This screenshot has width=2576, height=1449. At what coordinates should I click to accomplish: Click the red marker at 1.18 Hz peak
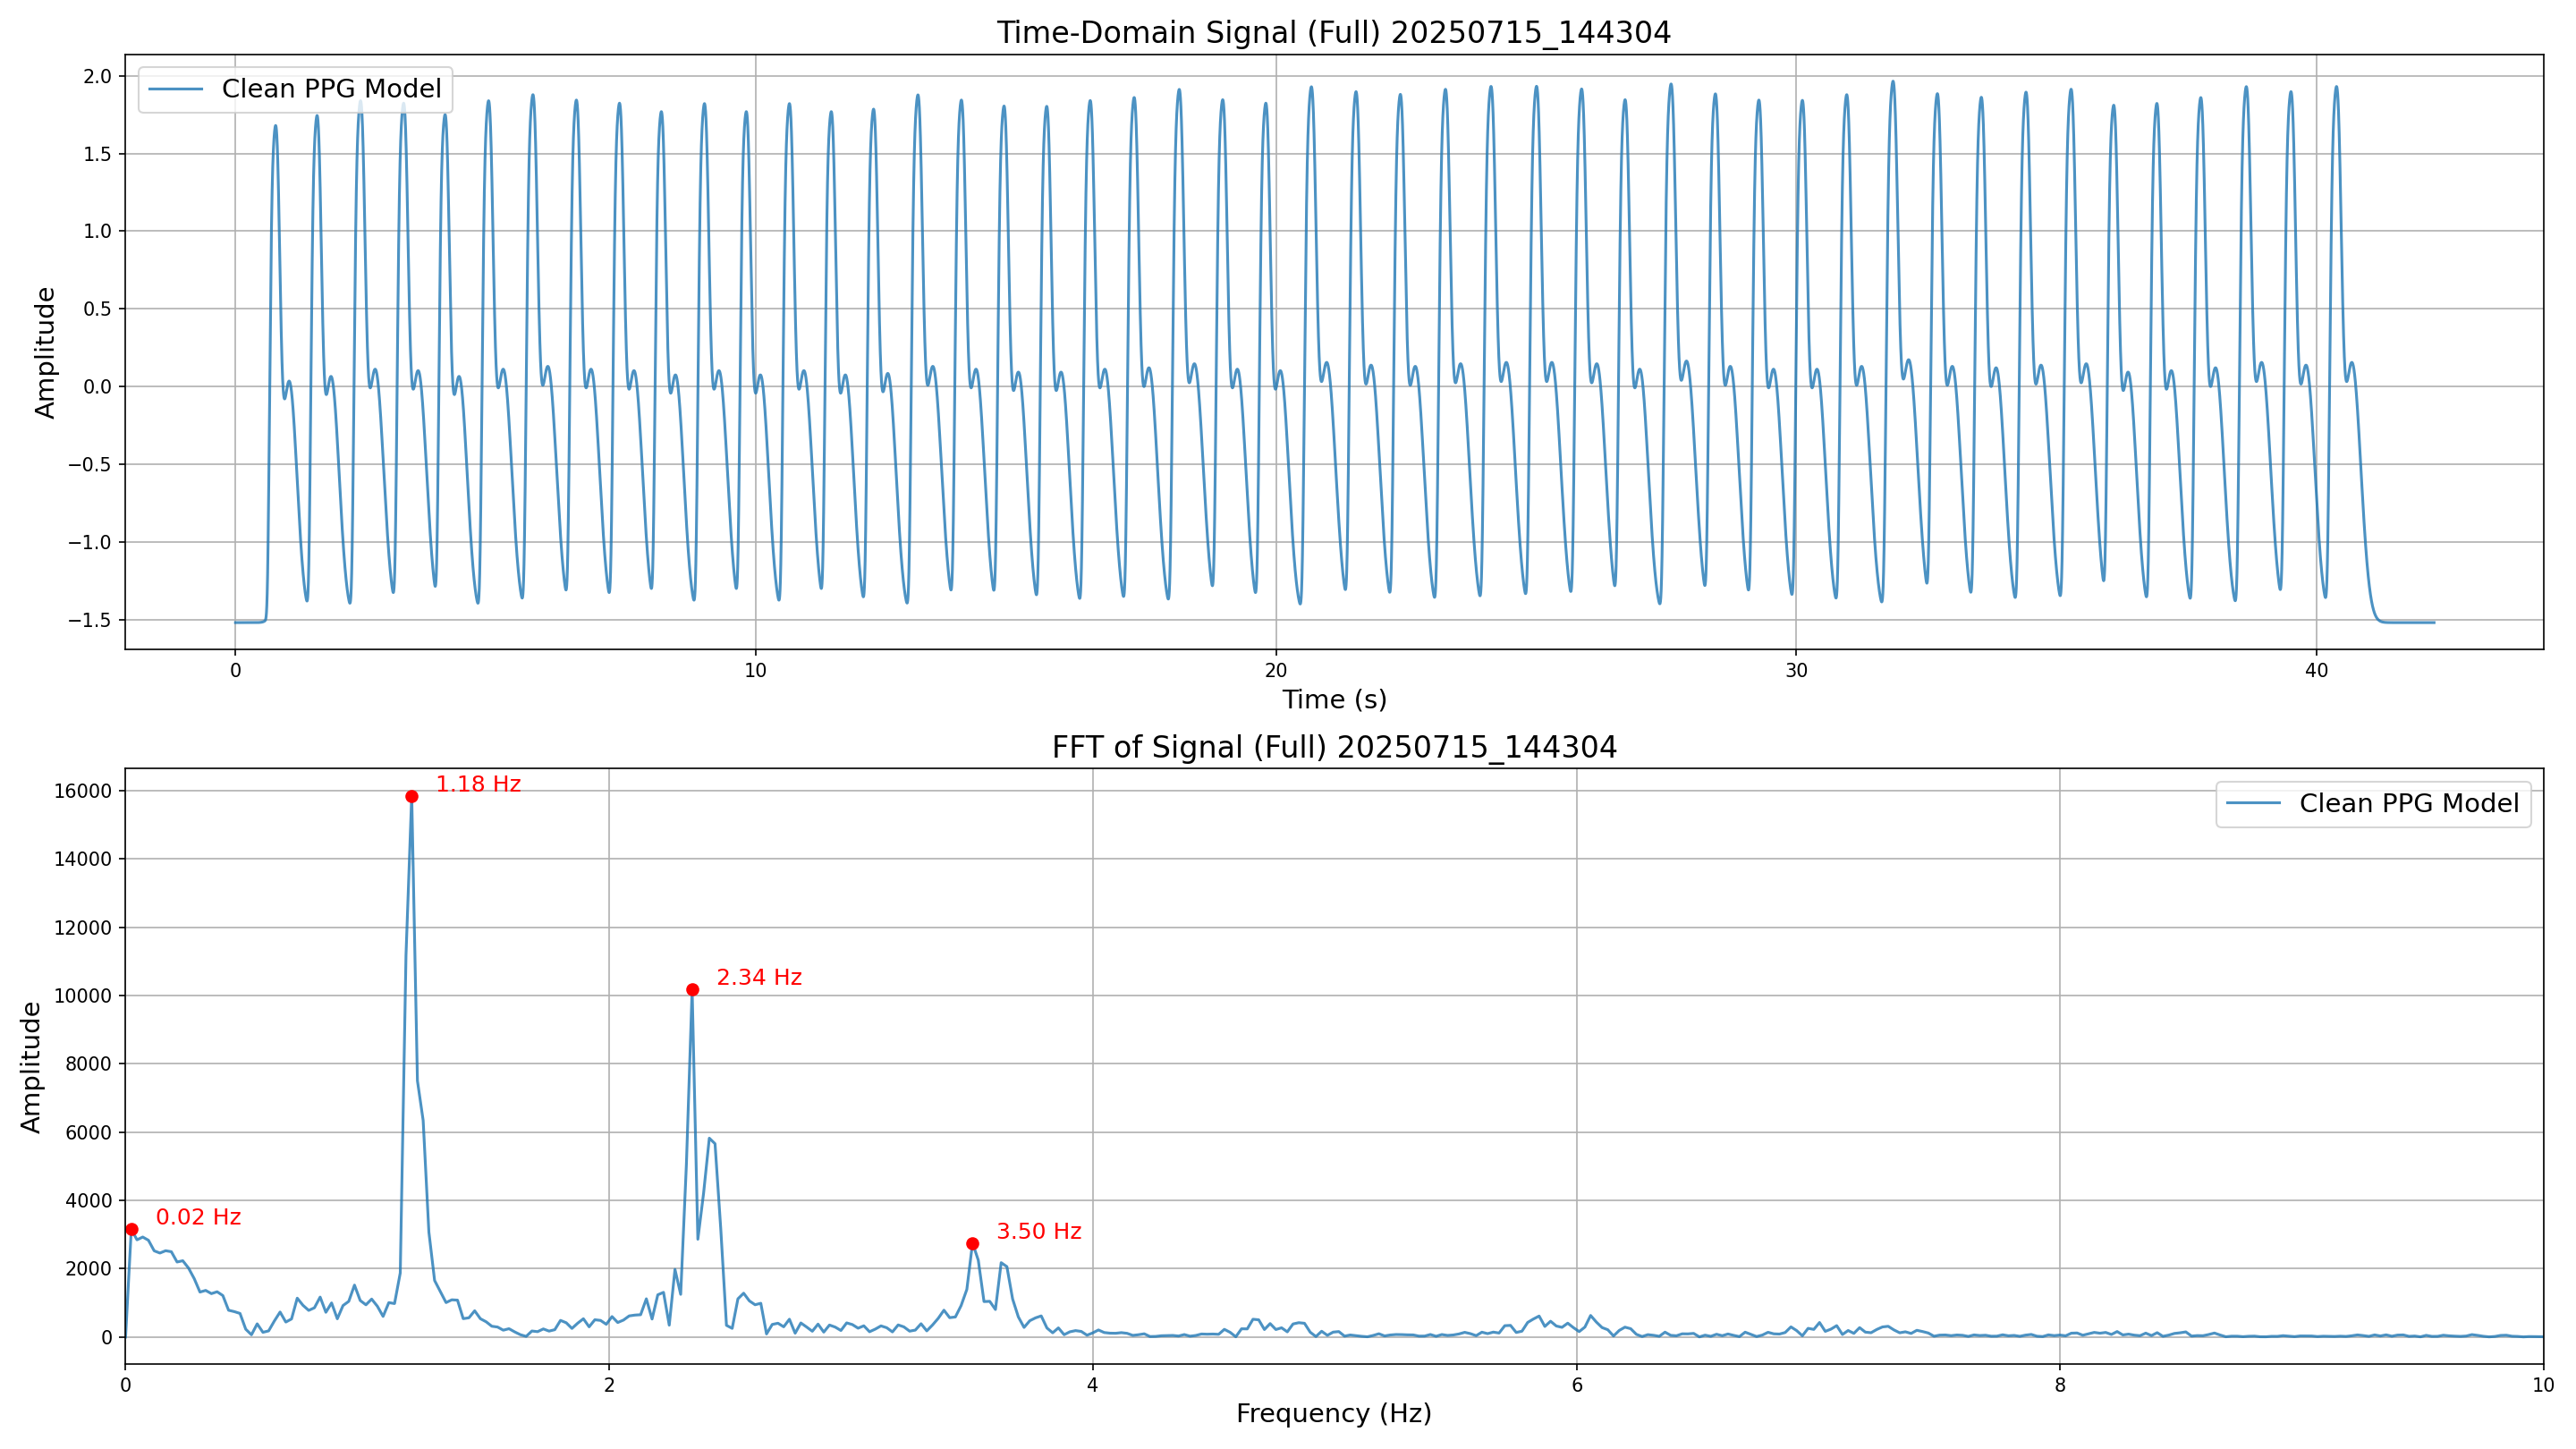(x=411, y=796)
